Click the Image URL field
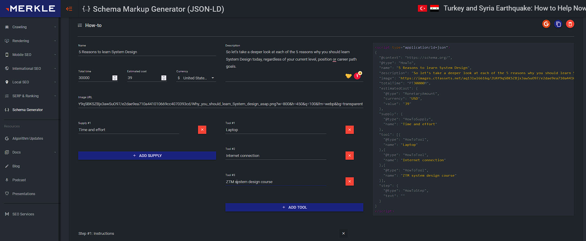Screen dimensions: 586x241 click(220, 104)
